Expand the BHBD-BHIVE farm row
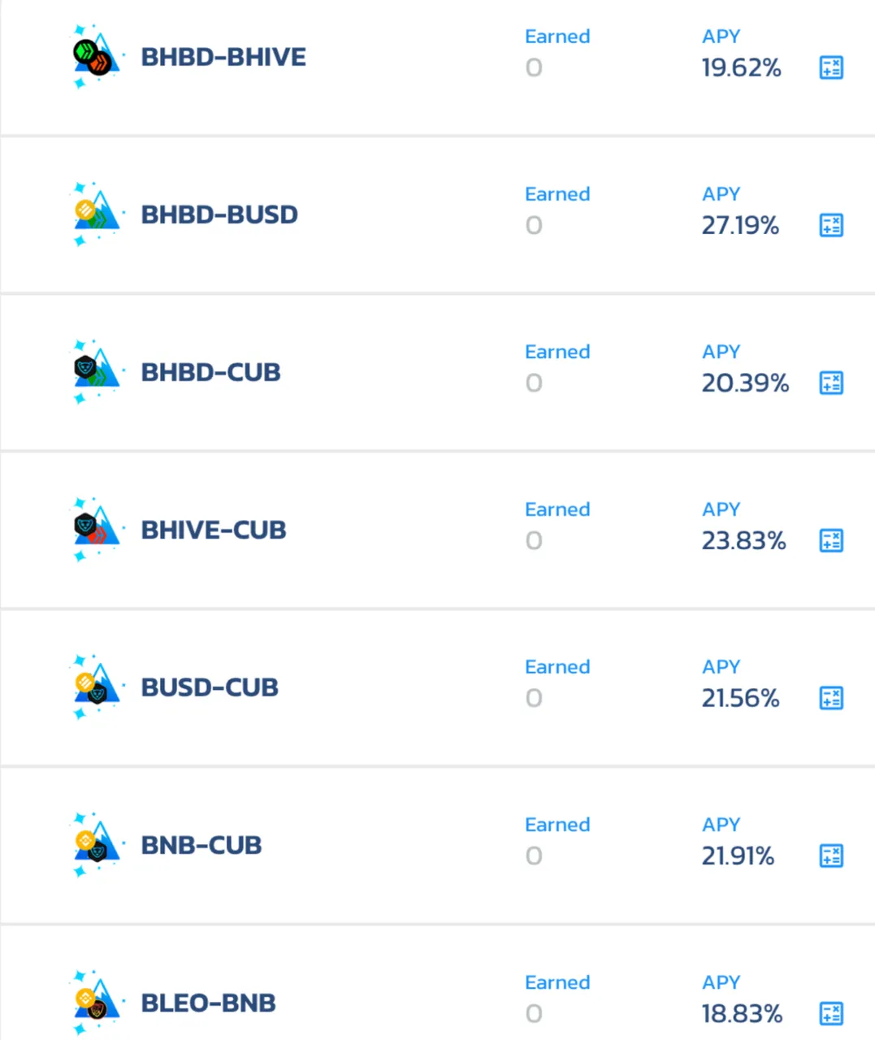The height and width of the screenshot is (1040, 875). click(x=437, y=67)
